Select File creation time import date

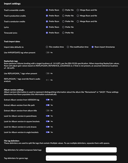(47, 47)
